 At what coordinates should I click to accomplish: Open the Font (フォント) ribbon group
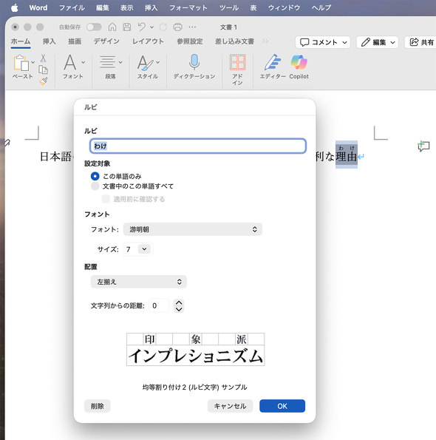[x=73, y=67]
